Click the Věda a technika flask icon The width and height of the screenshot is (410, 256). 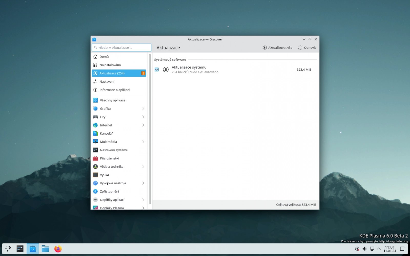click(95, 167)
